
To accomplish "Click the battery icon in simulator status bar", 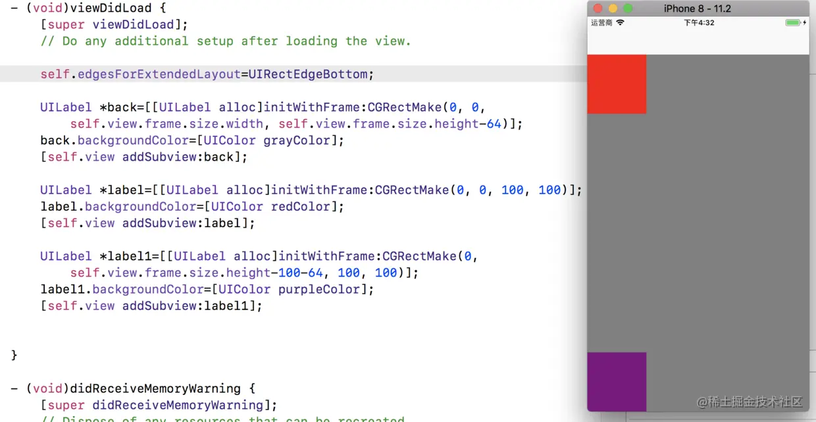I will pos(794,22).
